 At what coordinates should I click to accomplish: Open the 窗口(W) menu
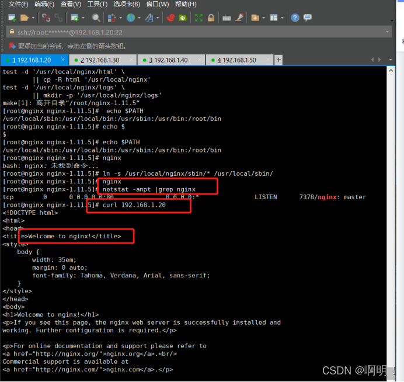158,4
